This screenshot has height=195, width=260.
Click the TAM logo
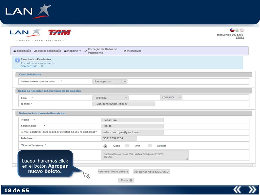(x=60, y=32)
